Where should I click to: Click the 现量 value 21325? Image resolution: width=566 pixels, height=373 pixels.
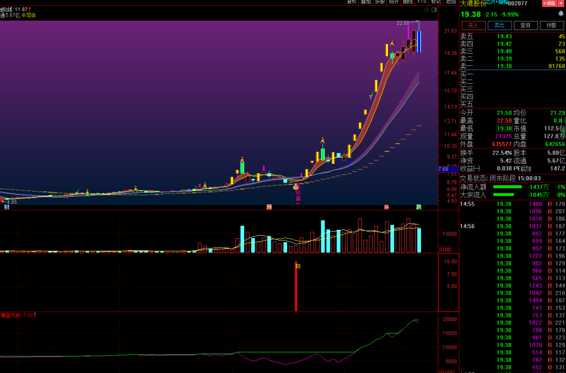504,136
